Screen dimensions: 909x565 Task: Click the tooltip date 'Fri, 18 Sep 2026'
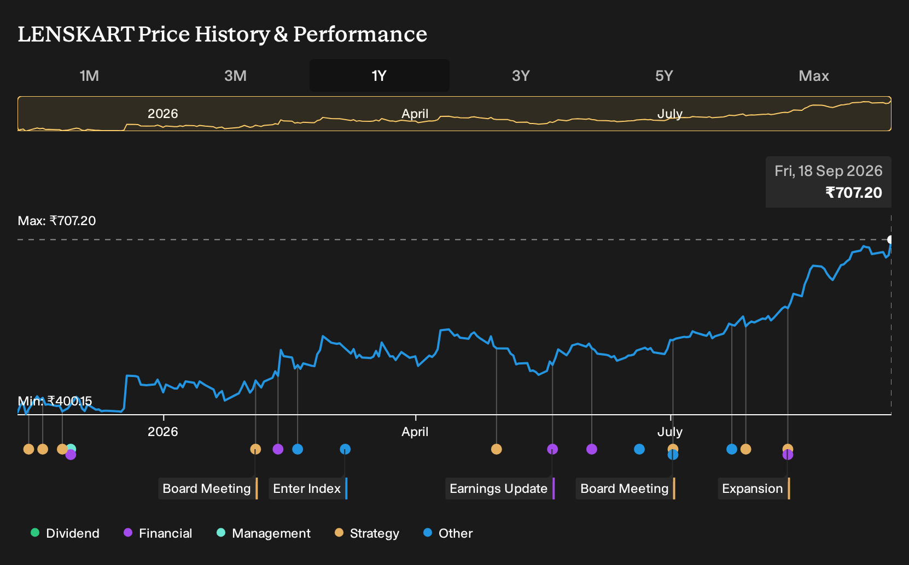tap(828, 171)
